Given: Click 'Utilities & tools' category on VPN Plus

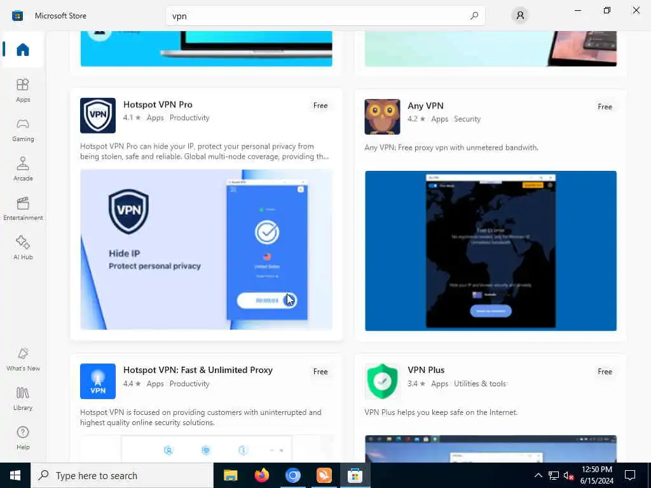Looking at the screenshot, I should point(480,384).
